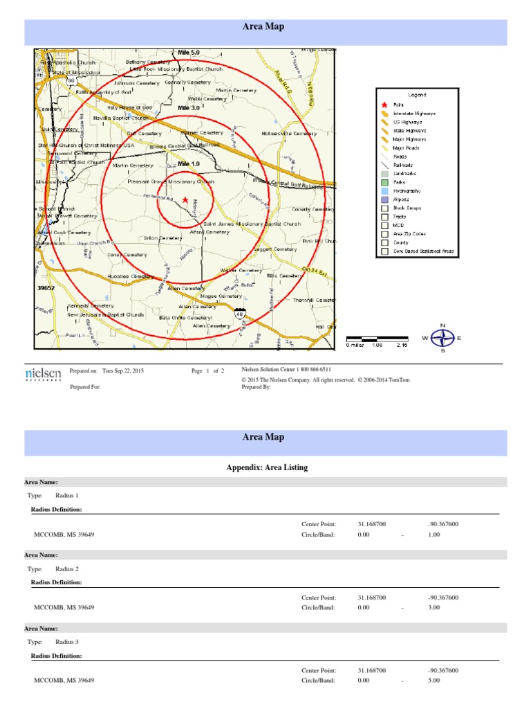Click the Holmesville Cemetery map label

289,134
